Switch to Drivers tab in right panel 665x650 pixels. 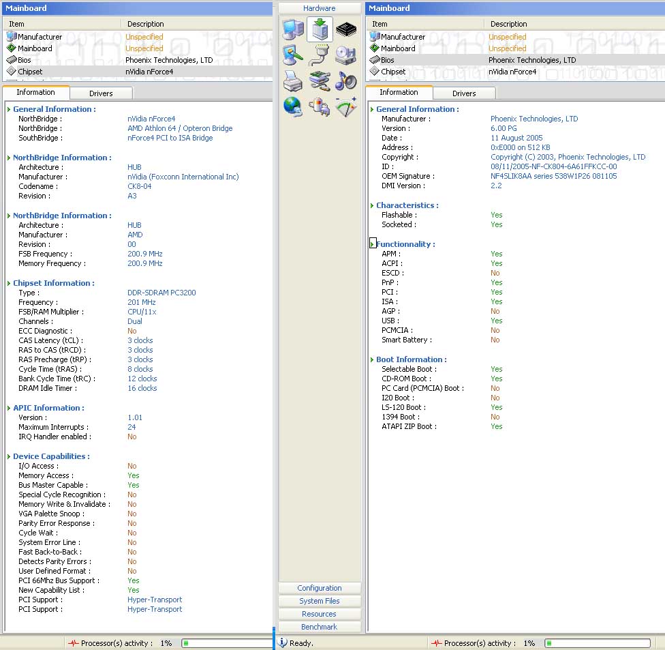point(464,93)
